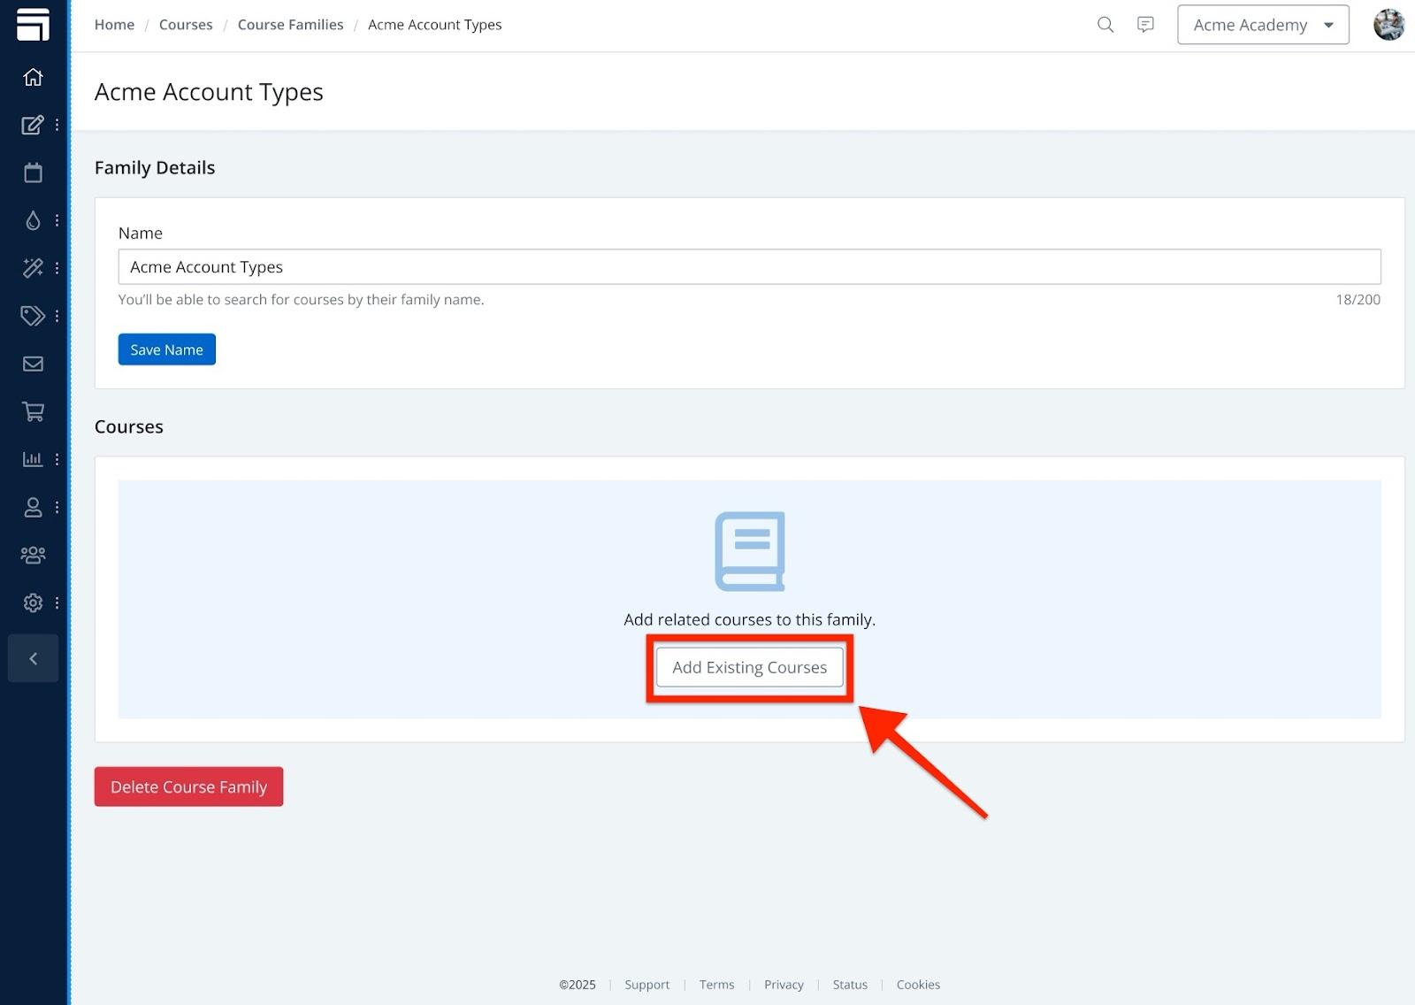Click the search magnifier icon
The image size is (1415, 1005).
[x=1105, y=25]
